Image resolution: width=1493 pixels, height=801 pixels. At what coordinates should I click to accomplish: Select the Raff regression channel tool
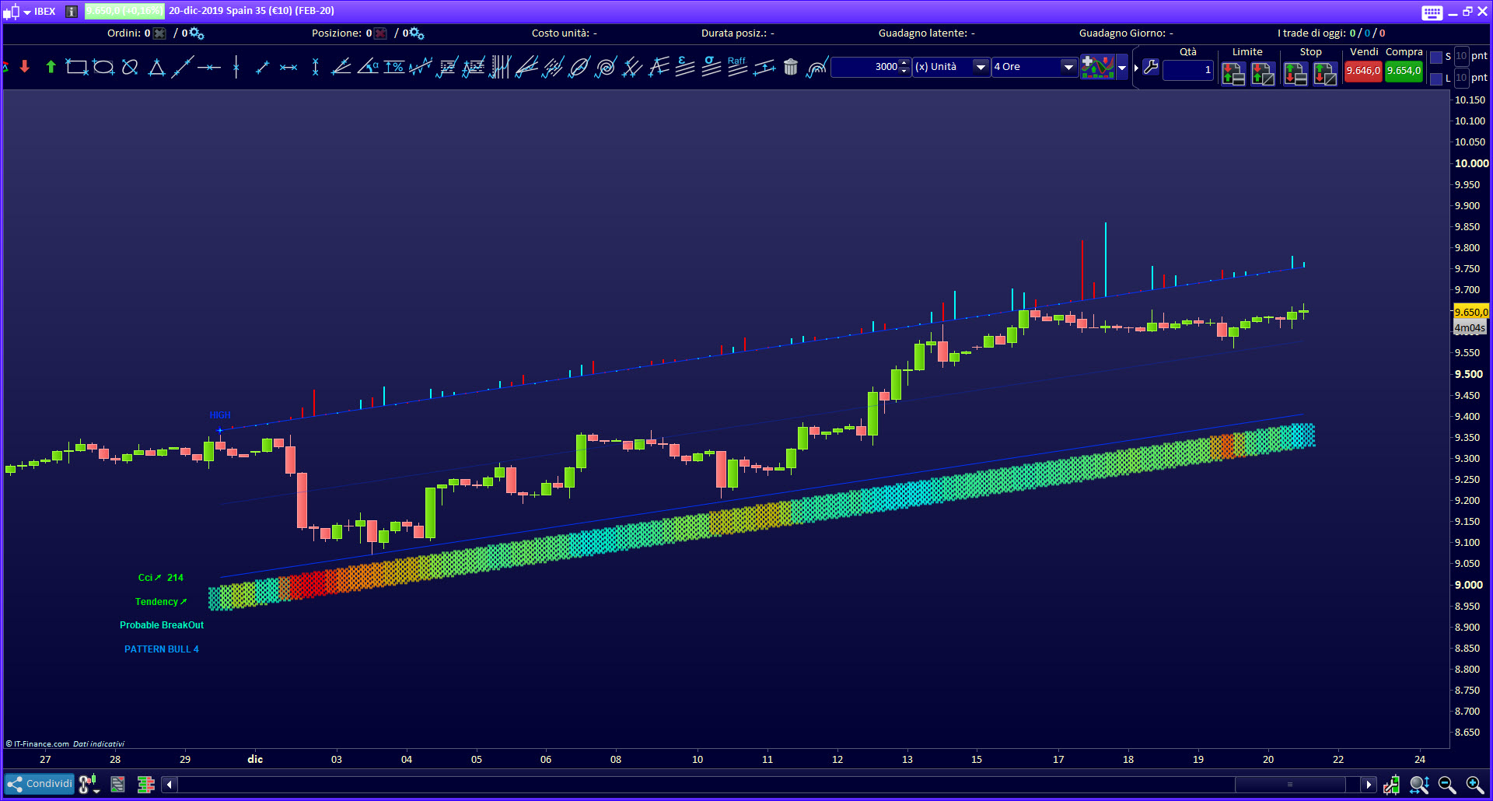coord(737,68)
